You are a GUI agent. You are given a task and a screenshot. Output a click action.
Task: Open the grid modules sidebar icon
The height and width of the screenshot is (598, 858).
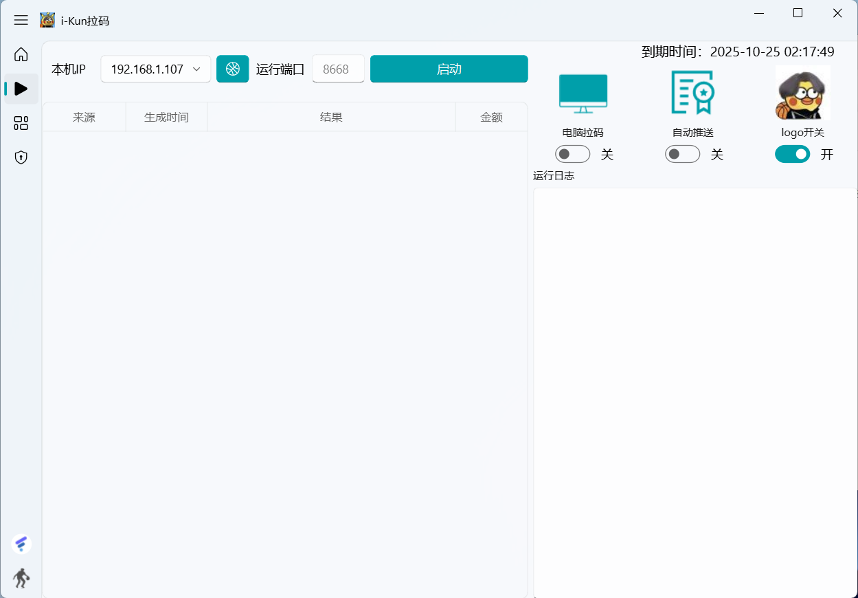[x=21, y=123]
